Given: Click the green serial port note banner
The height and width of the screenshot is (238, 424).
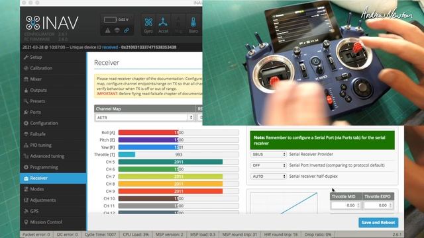Looking at the screenshot, I should click(x=322, y=140).
